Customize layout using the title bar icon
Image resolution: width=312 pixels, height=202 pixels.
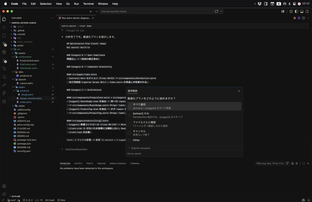click(x=291, y=11)
